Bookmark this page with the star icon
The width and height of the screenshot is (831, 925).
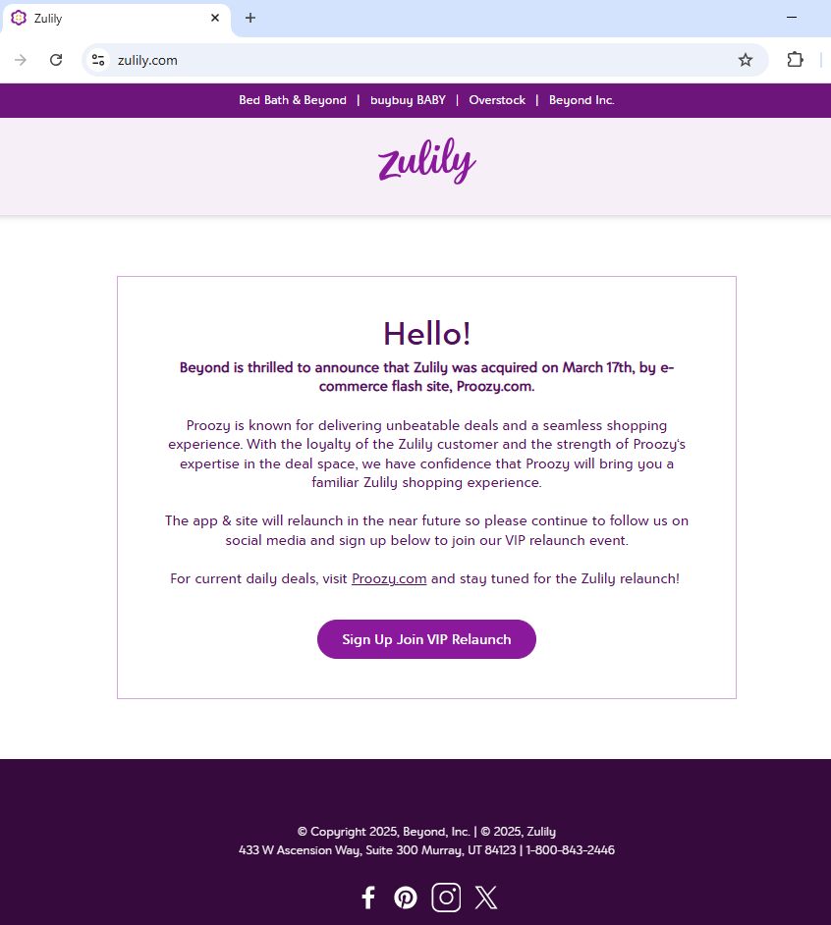[746, 60]
